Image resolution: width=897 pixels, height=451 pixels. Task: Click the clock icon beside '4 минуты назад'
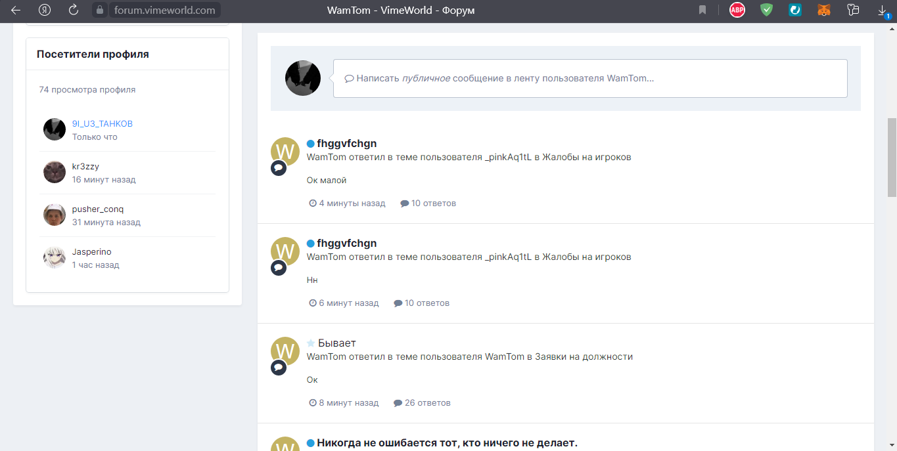click(313, 203)
